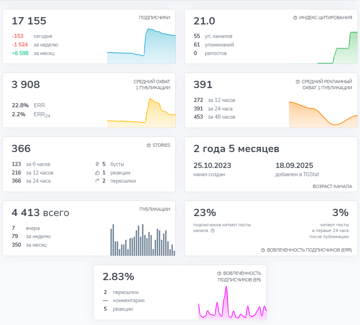Open the ПУБЛИКАЦИИ card title
Viewport: 360px width, 325px height.
tap(155, 209)
